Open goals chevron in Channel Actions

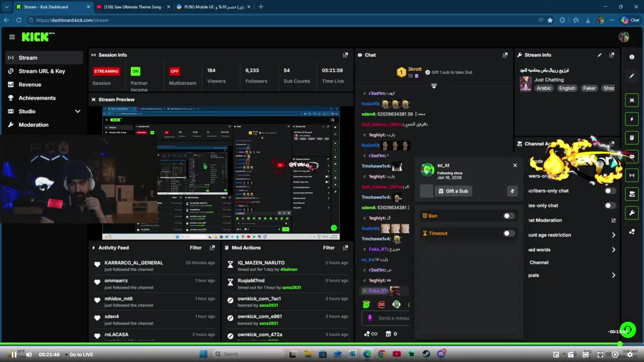[x=613, y=275]
